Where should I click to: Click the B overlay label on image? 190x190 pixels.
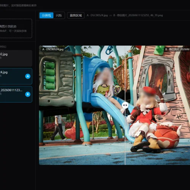coord(177,49)
